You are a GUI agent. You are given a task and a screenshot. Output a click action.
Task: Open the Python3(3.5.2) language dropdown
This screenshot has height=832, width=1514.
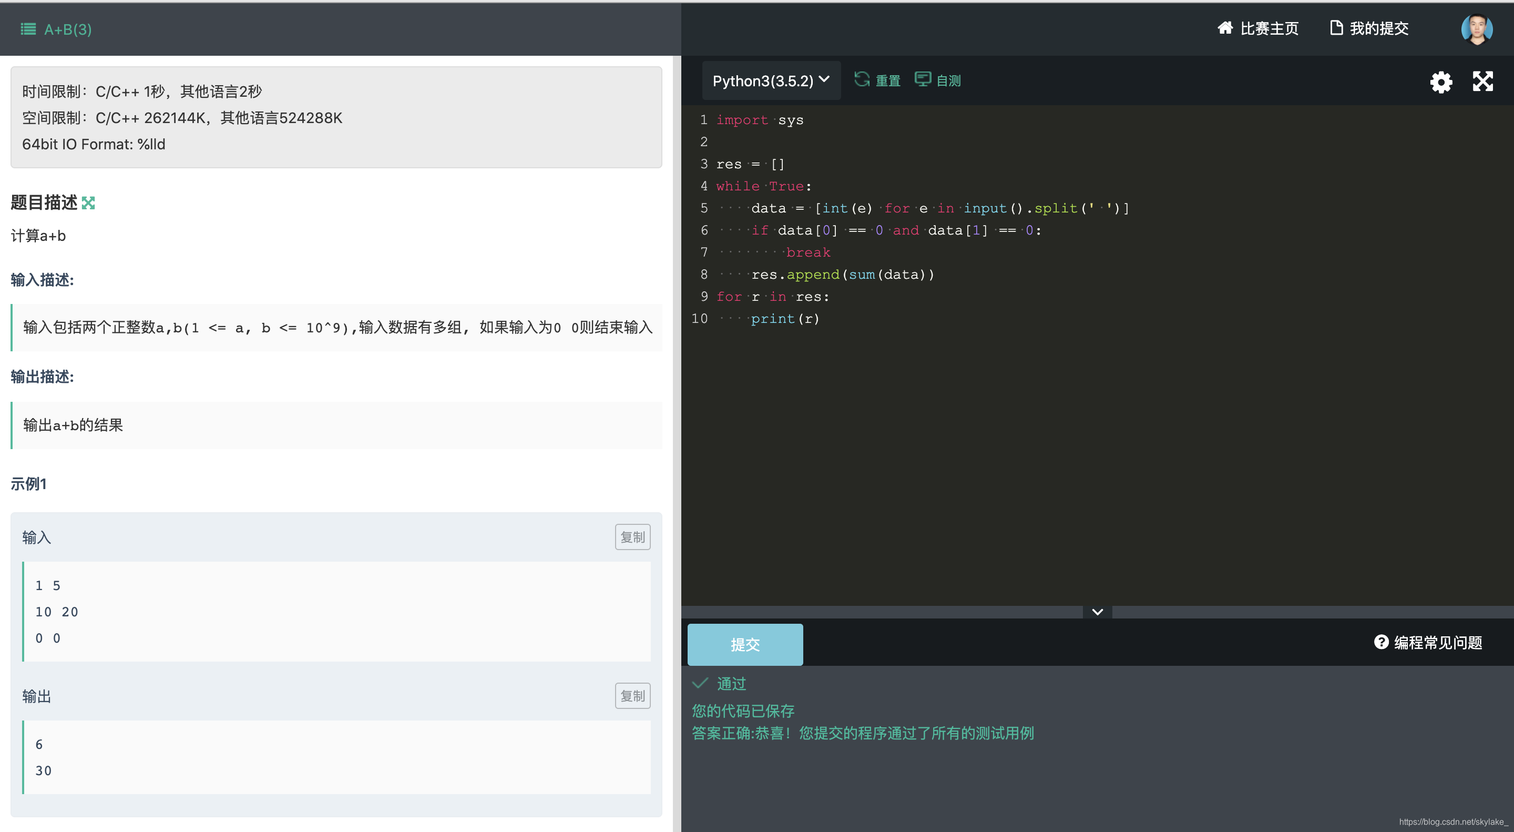[x=771, y=80]
